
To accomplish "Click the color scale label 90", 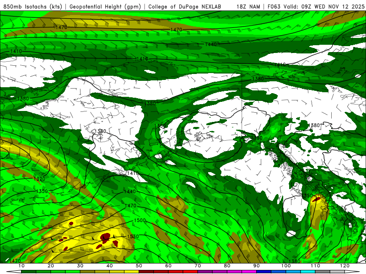I will click(257, 266).
